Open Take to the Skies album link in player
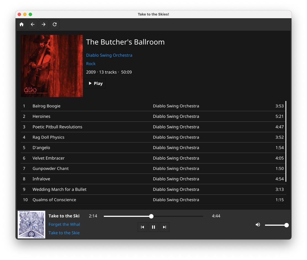Image resolution: width=307 pixels, height=260 pixels. click(64, 233)
